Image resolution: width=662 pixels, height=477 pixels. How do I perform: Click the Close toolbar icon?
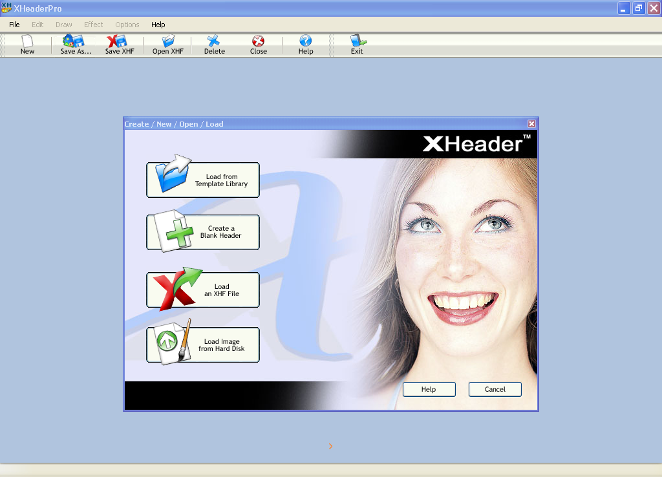(258, 45)
